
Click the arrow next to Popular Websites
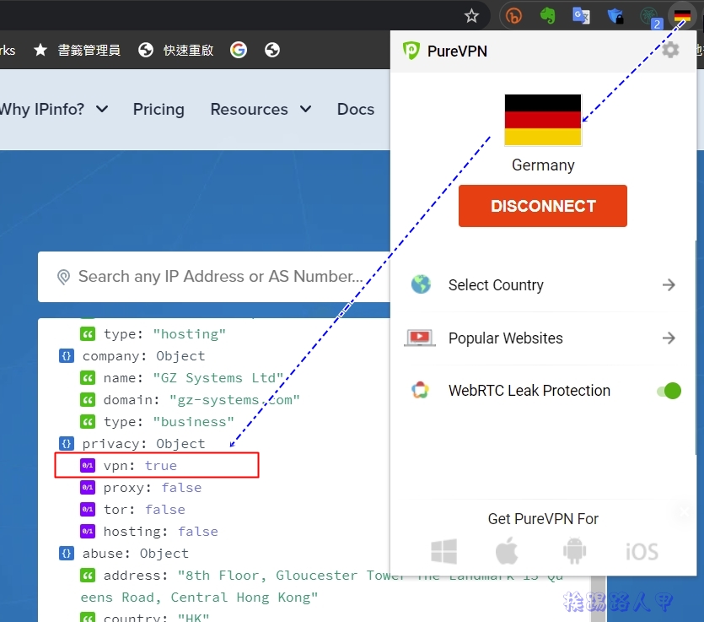[669, 338]
